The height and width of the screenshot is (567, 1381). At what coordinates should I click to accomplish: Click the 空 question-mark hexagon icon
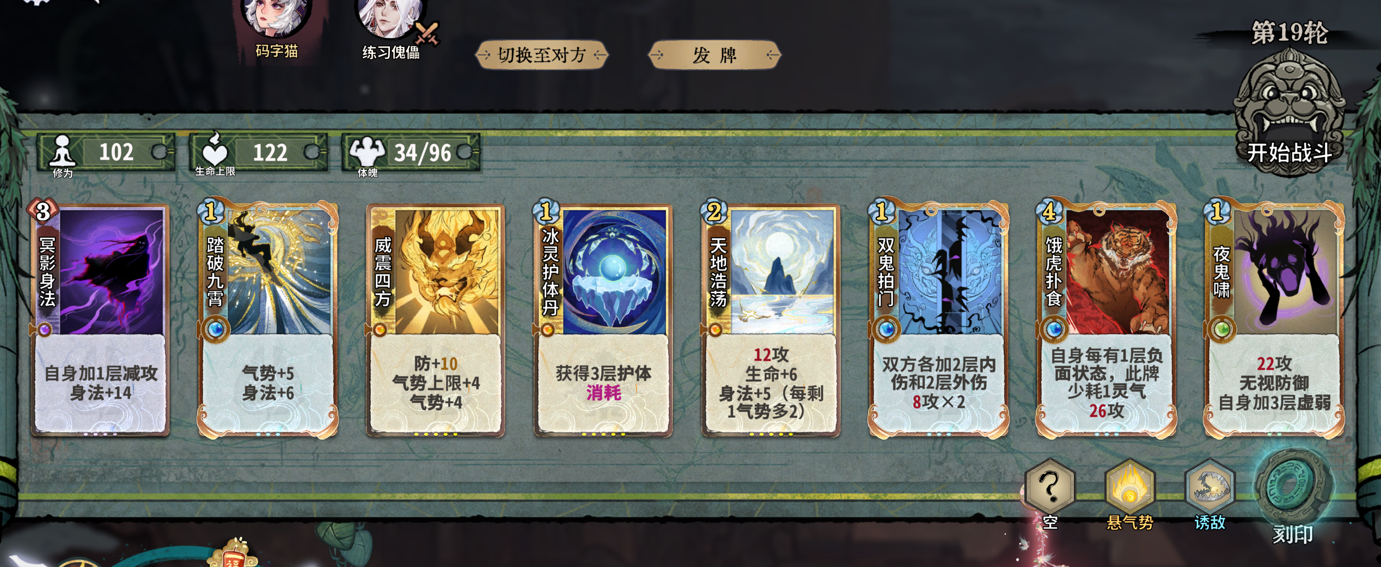pyautogui.click(x=1049, y=485)
